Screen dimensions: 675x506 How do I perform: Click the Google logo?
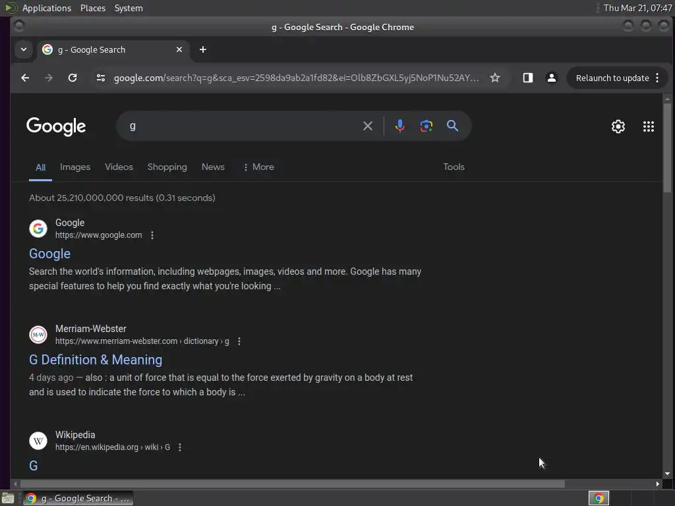pyautogui.click(x=56, y=126)
